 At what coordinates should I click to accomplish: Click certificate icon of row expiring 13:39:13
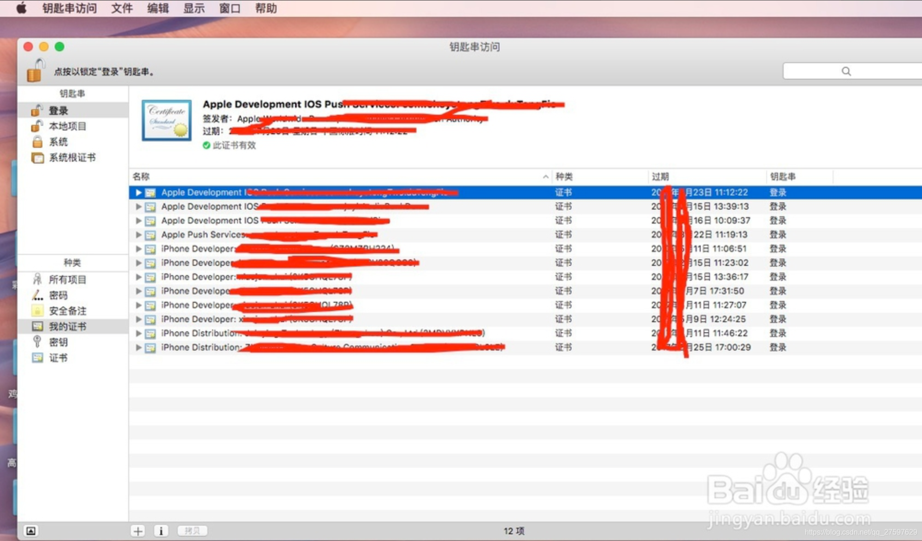click(x=150, y=207)
